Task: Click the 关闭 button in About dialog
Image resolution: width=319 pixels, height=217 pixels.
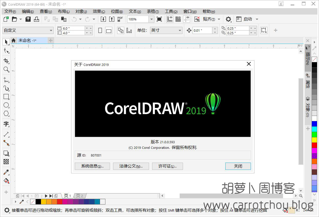Action: (x=238, y=166)
